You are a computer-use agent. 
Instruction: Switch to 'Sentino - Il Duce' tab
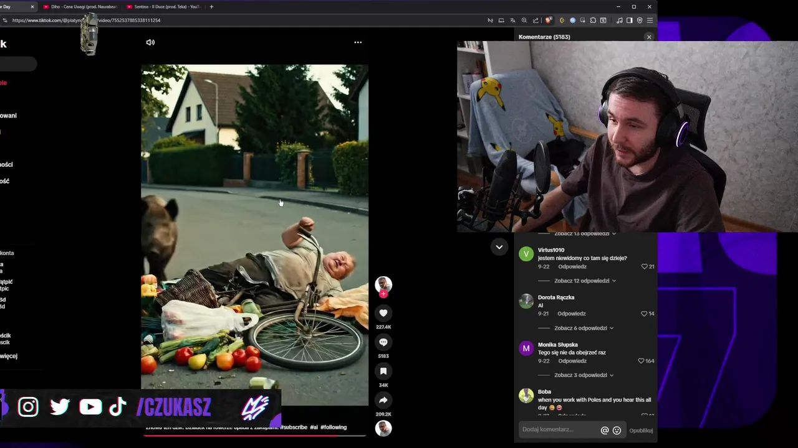163,7
